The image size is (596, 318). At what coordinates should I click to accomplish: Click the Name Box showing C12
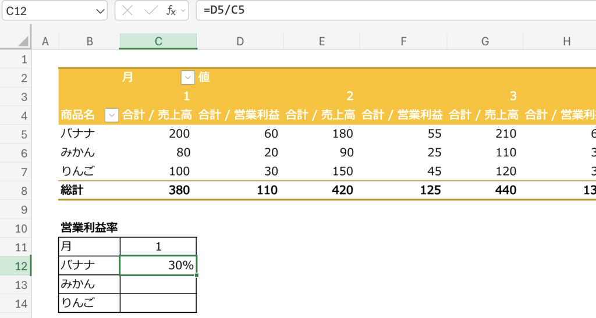click(x=47, y=10)
